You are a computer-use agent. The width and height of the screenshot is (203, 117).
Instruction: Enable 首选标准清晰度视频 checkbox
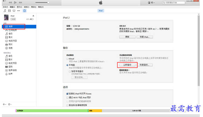tap(67, 105)
